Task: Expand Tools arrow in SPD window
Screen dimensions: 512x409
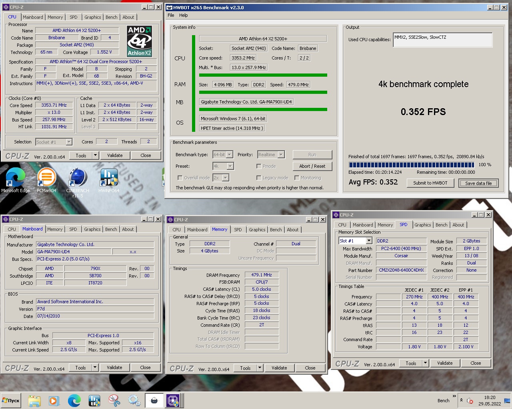Action: pos(425,363)
